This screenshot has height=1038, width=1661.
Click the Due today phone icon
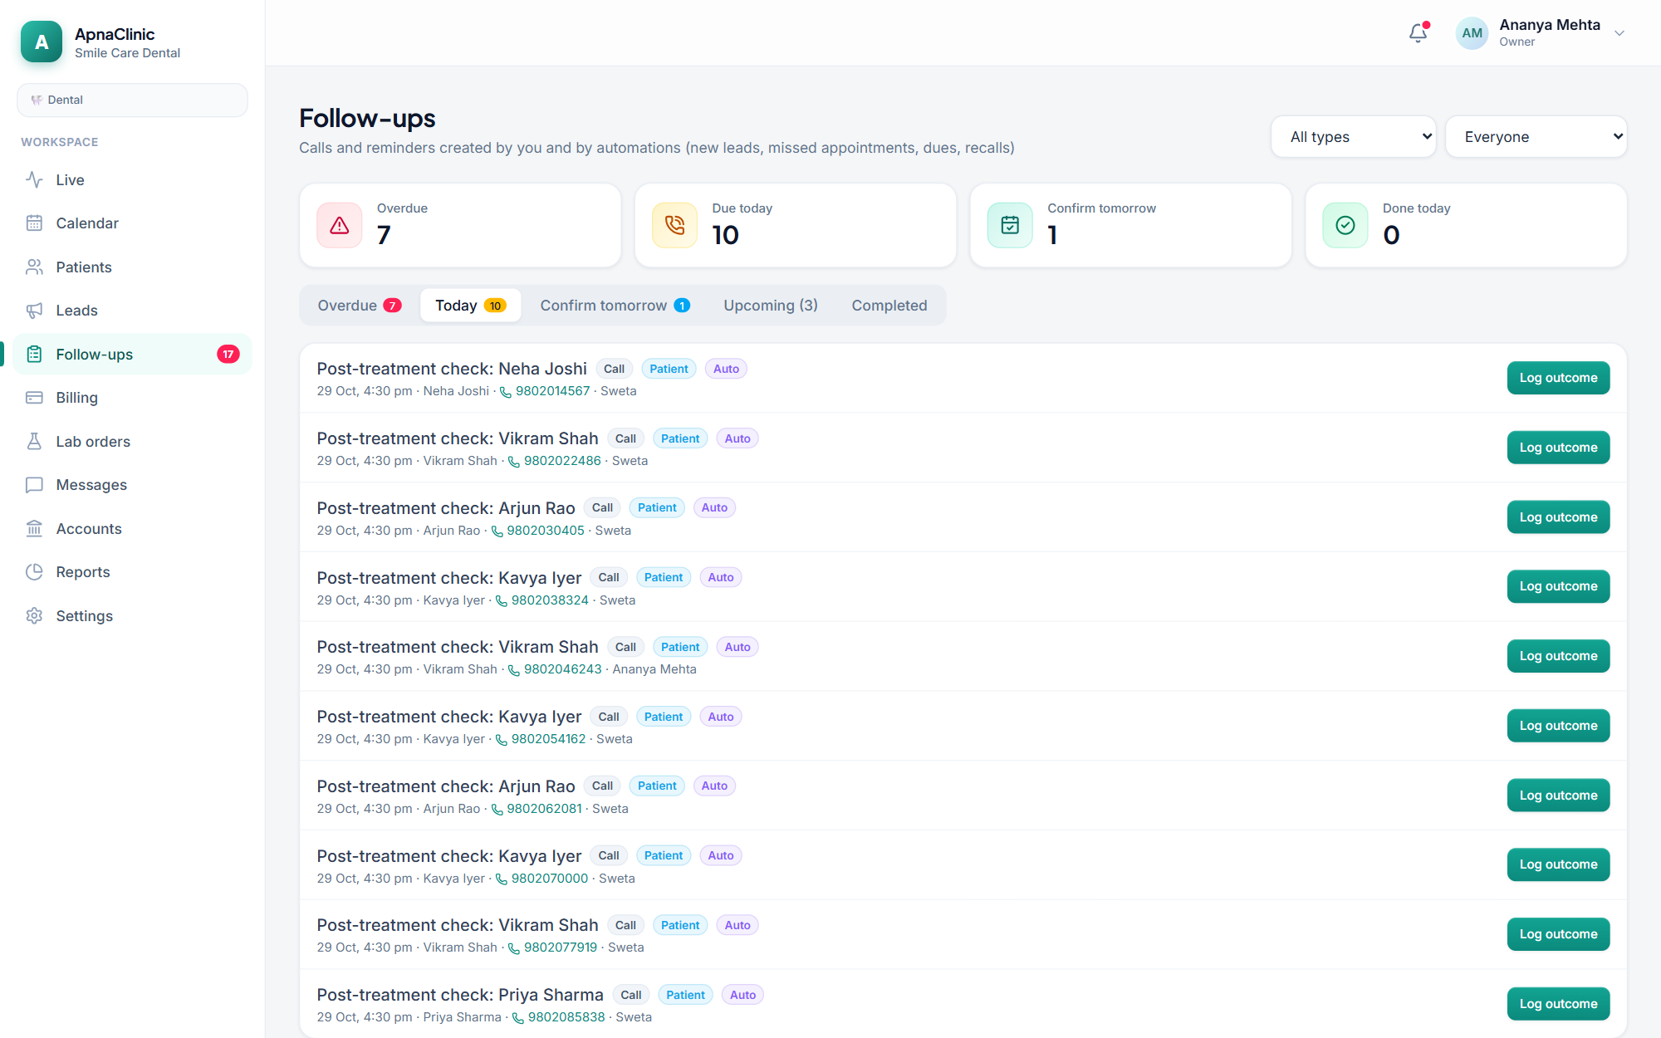675,225
